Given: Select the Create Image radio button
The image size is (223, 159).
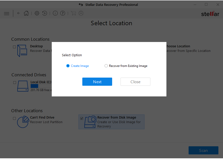Looking at the screenshot, I should click(68, 66).
